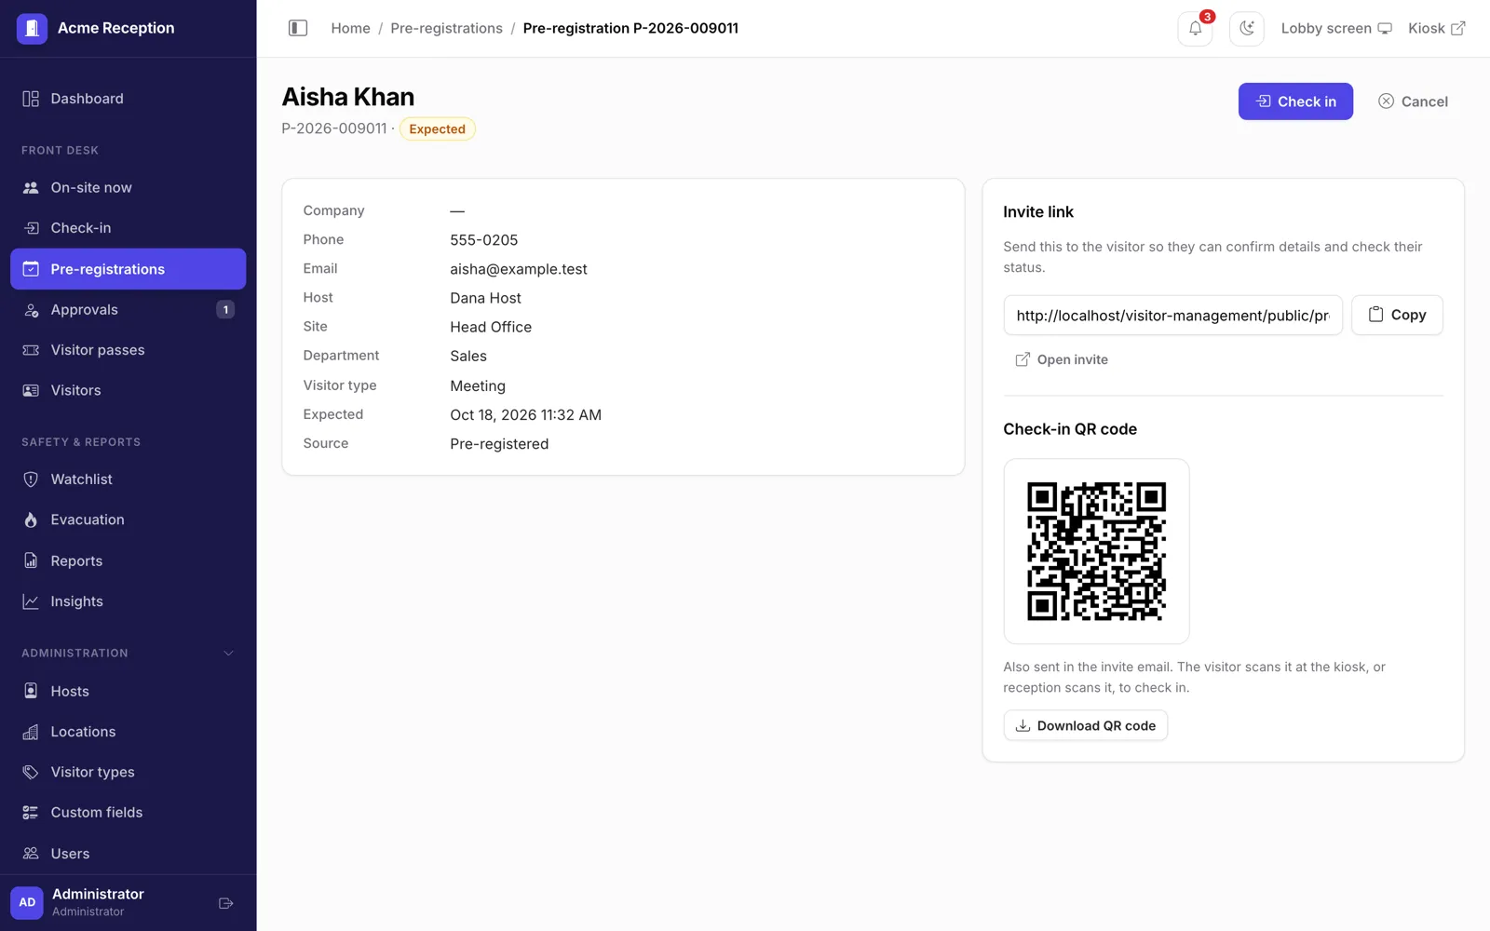This screenshot has width=1490, height=931.
Task: Open Evacuation page
Action: tap(129, 519)
